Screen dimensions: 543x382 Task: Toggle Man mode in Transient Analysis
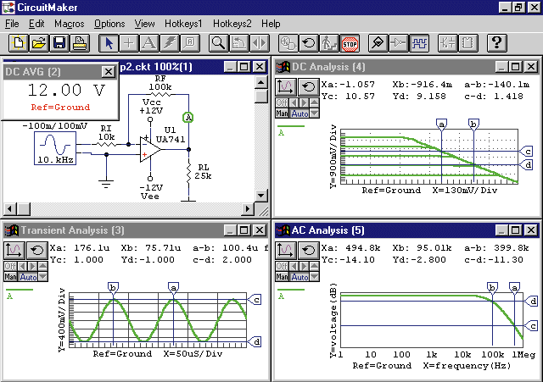[10, 277]
